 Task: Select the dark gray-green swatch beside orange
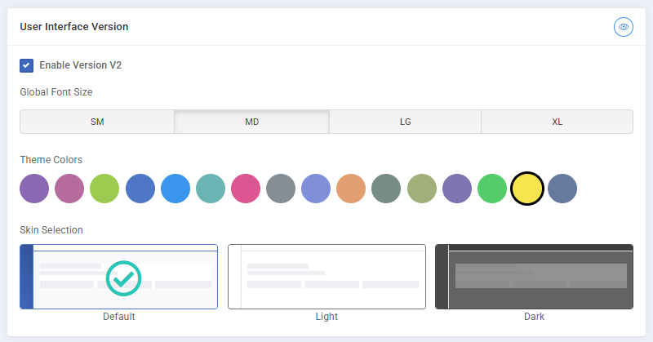[x=386, y=189]
